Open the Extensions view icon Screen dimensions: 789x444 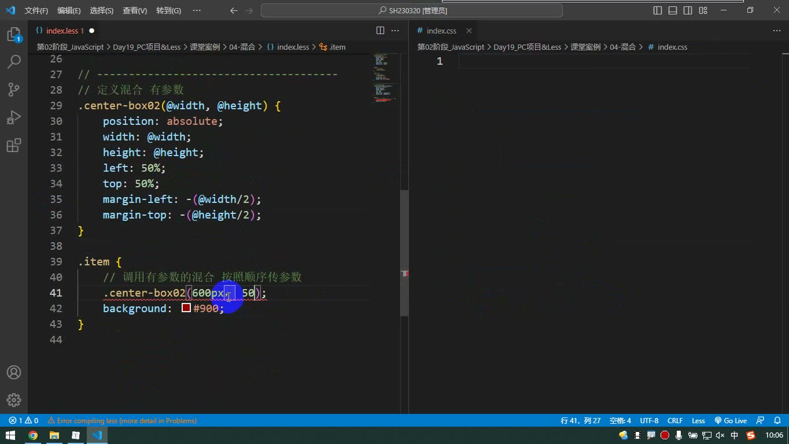[14, 145]
